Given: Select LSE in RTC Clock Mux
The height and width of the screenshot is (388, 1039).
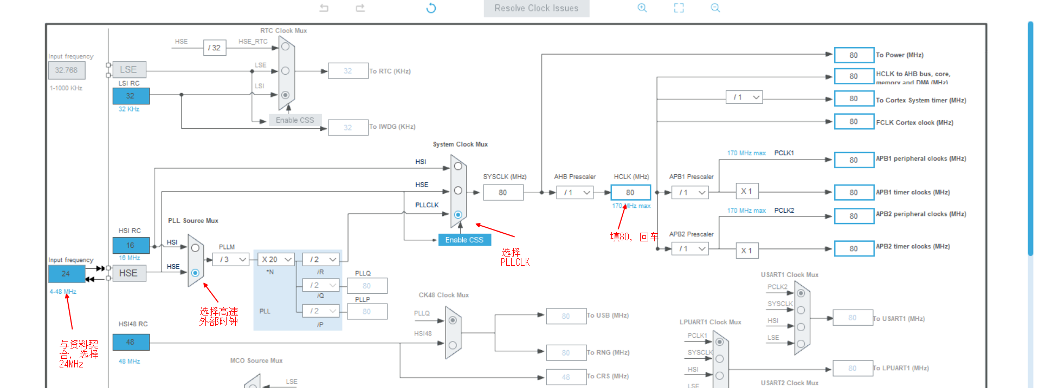Looking at the screenshot, I should click(x=285, y=71).
